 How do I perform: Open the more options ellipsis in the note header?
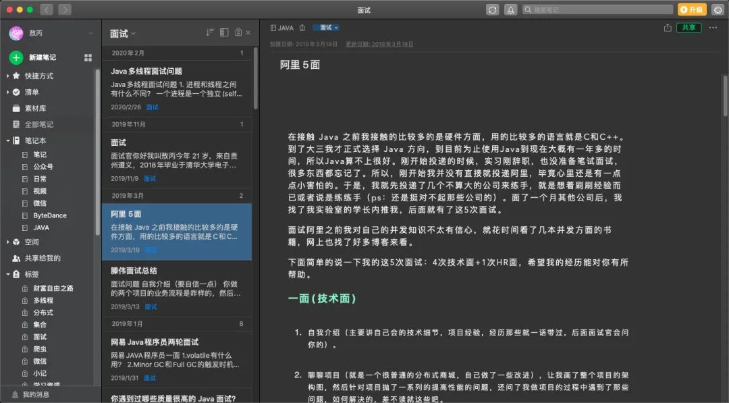point(713,28)
